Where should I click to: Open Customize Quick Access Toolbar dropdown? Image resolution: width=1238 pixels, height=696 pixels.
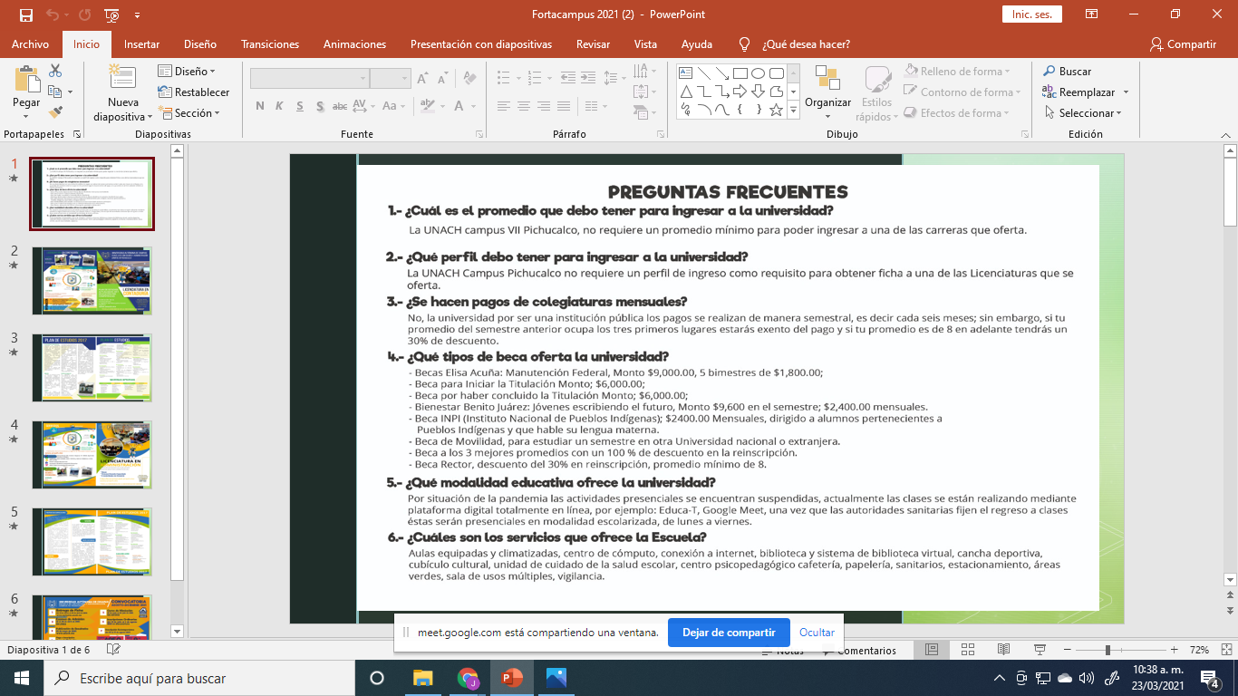[x=137, y=15]
